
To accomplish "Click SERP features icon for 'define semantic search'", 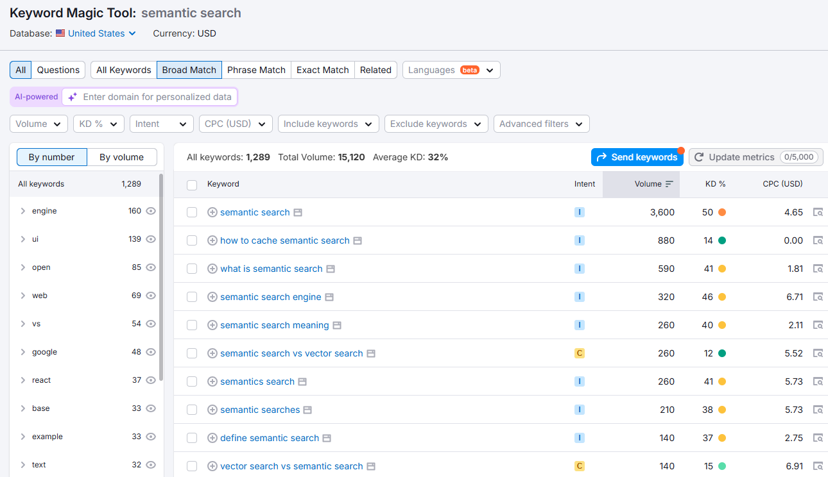I will coord(327,438).
